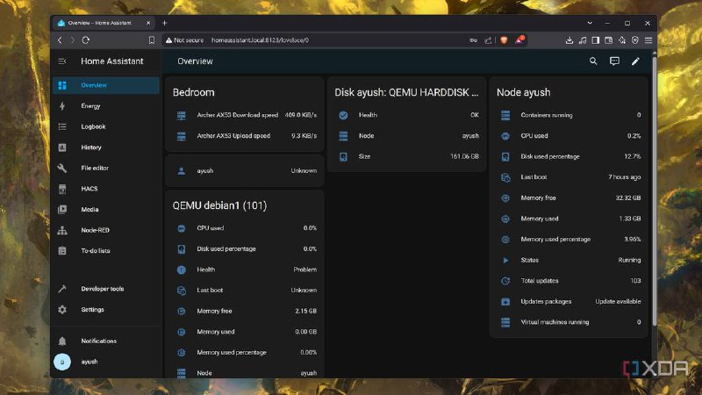Collapse the Home Assistant sidebar menu
This screenshot has height=395, width=702.
[x=62, y=61]
